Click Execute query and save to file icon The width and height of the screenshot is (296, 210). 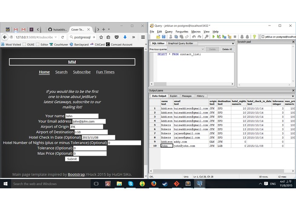(x=224, y=37)
